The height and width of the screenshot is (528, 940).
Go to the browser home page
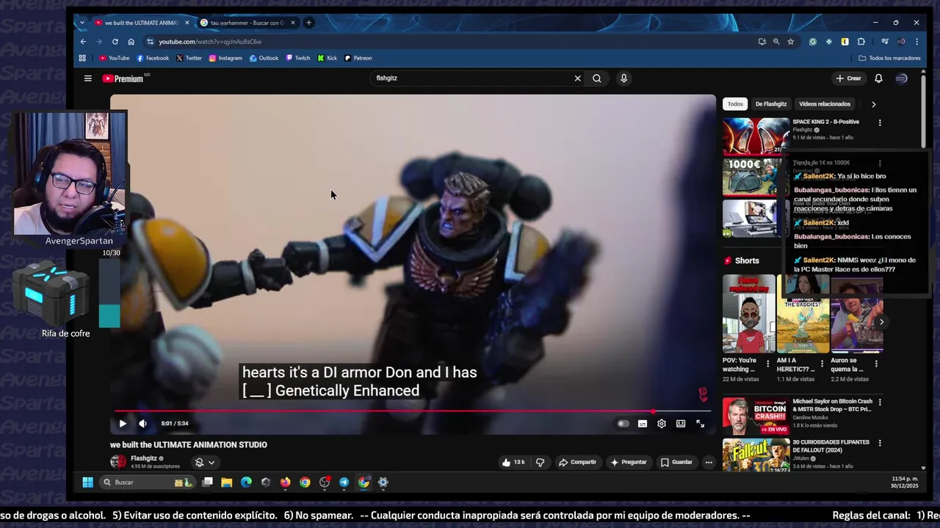[131, 42]
